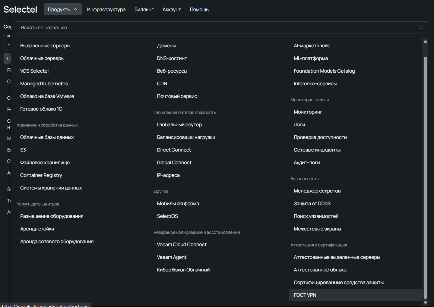Click the scrollbar down arrow
This screenshot has width=434, height=307.
click(425, 302)
